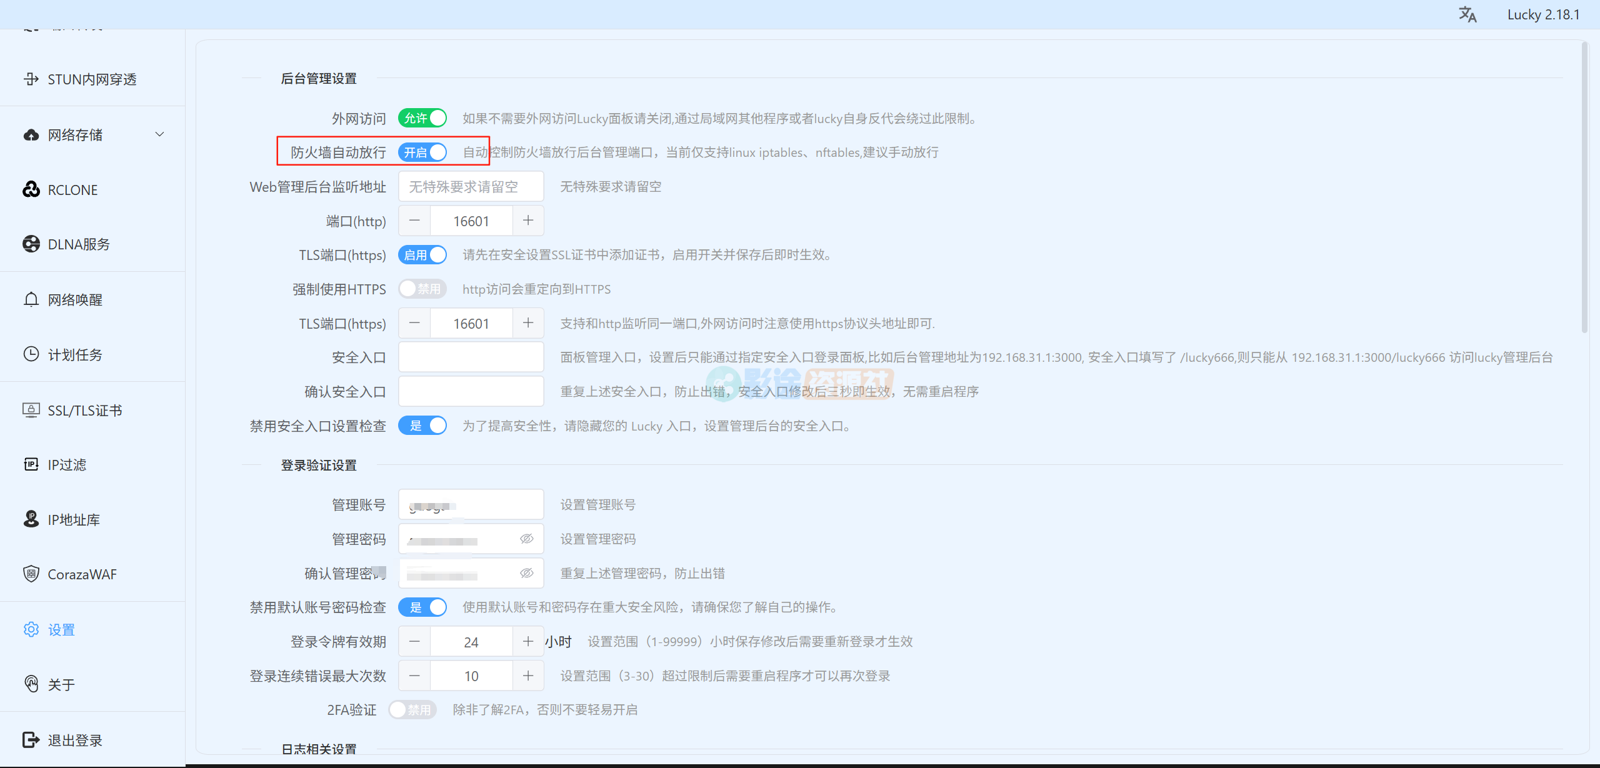Open the 网络唤醒 page
The height and width of the screenshot is (768, 1600).
[x=75, y=299]
